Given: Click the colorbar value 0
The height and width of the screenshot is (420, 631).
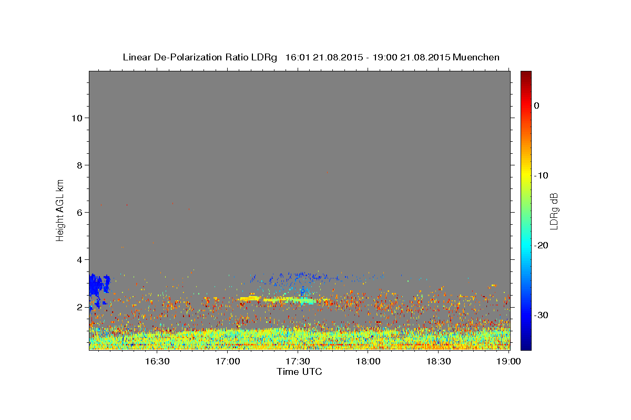Looking at the screenshot, I should (x=537, y=106).
